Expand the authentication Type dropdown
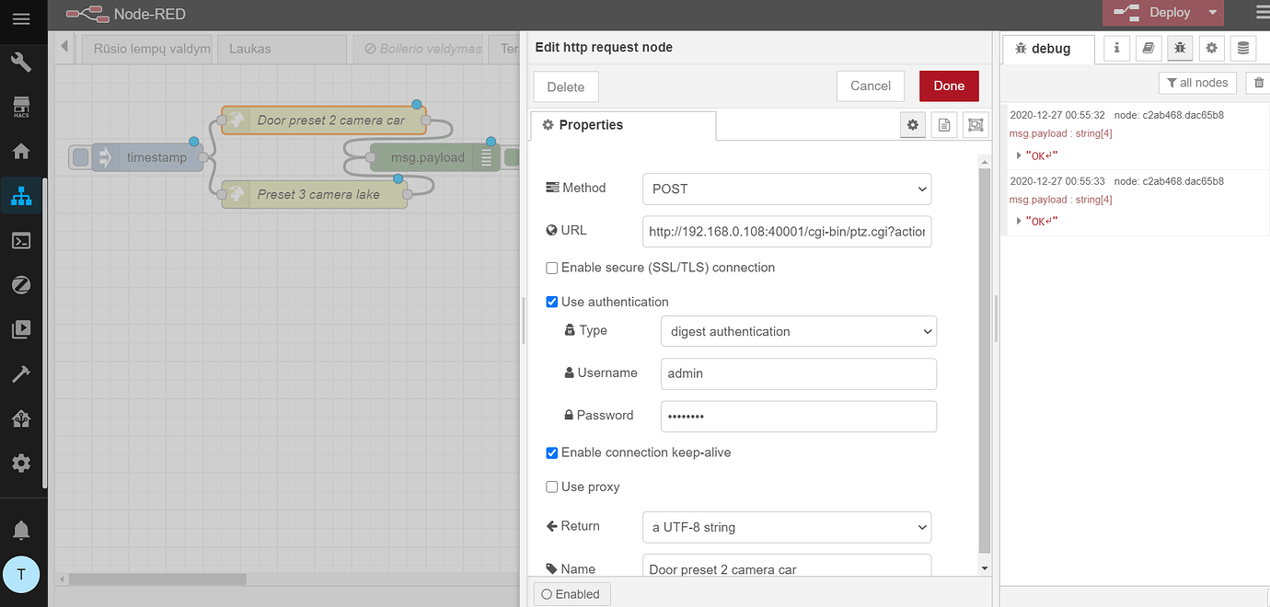The width and height of the screenshot is (1270, 607). [x=798, y=331]
